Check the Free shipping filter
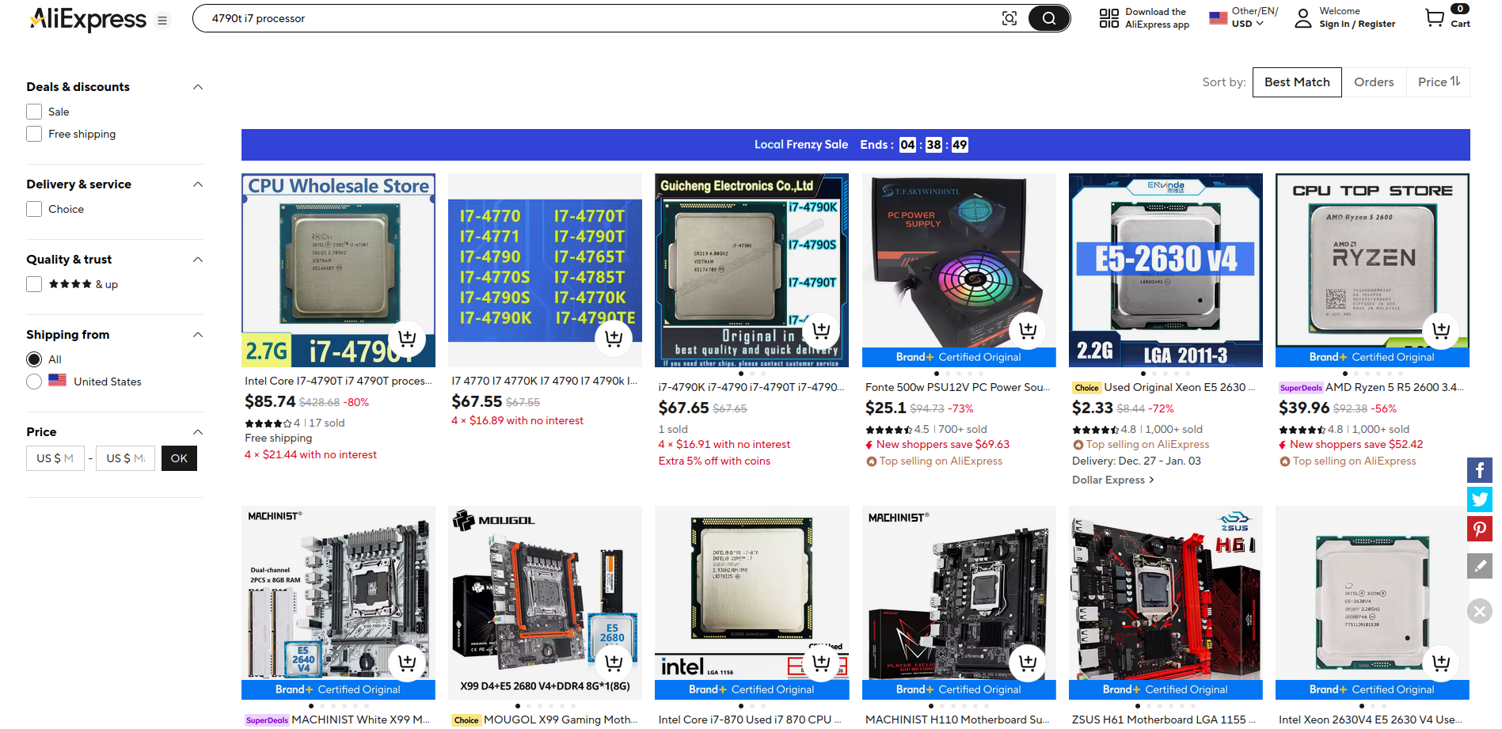The height and width of the screenshot is (729, 1502). [x=34, y=134]
